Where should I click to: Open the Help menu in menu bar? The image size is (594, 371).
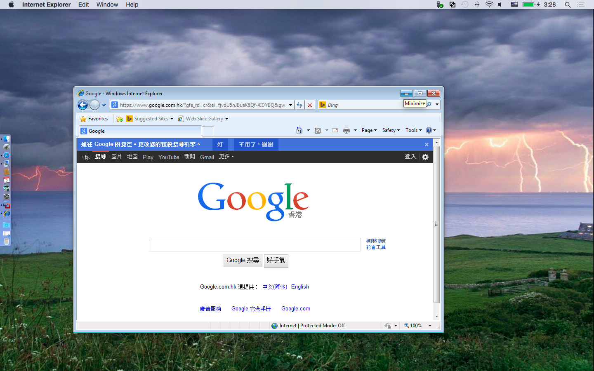[132, 5]
